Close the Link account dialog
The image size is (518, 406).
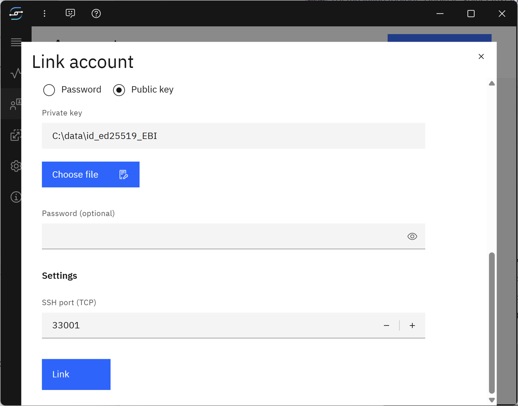click(481, 56)
